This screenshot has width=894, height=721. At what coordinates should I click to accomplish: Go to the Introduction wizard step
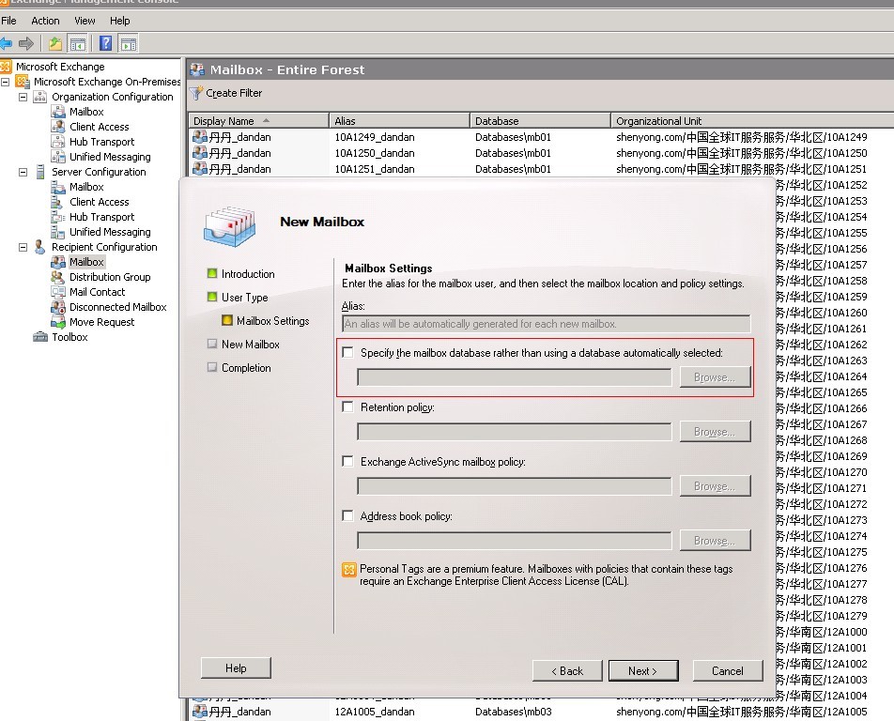248,274
